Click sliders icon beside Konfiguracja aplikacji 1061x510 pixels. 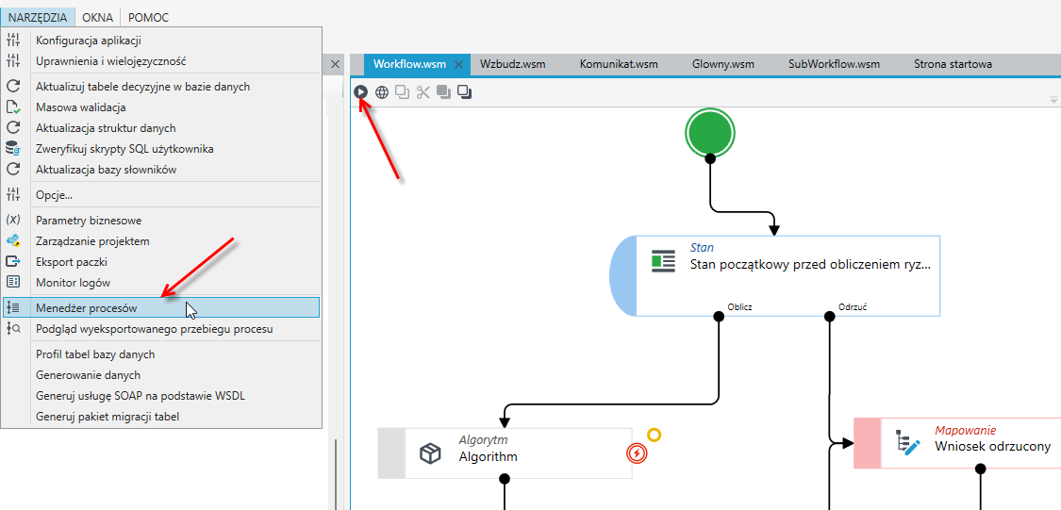click(x=13, y=40)
